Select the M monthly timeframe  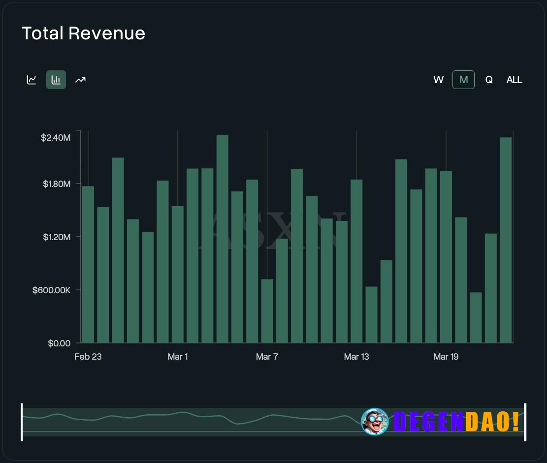(463, 79)
